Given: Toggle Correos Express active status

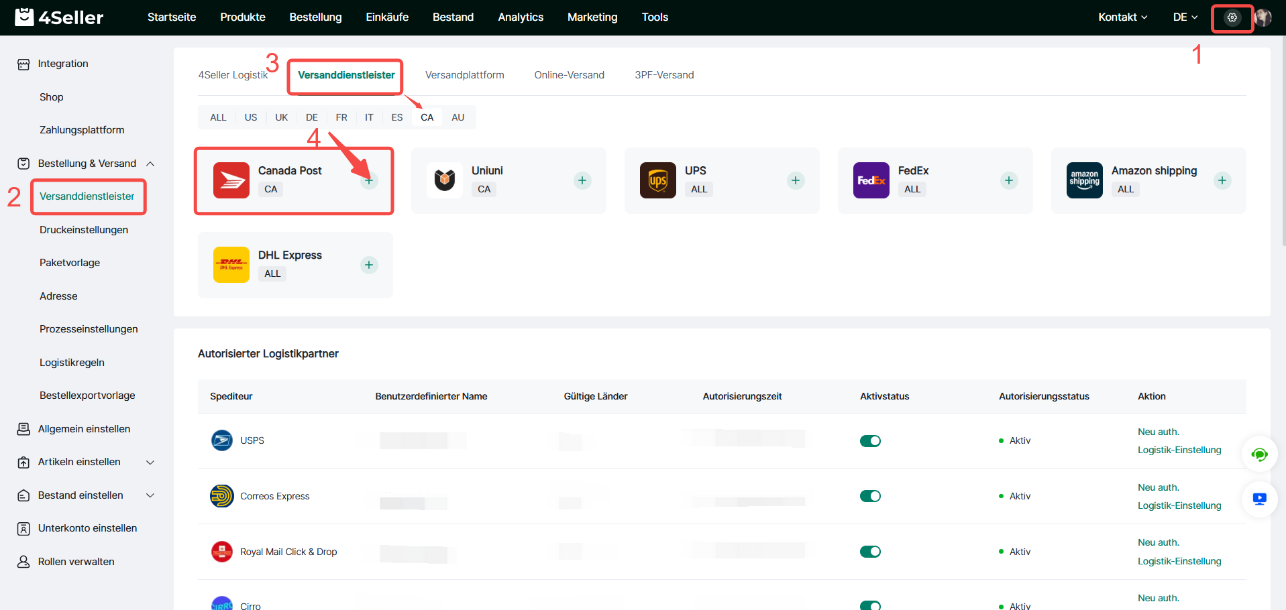Looking at the screenshot, I should (x=870, y=496).
